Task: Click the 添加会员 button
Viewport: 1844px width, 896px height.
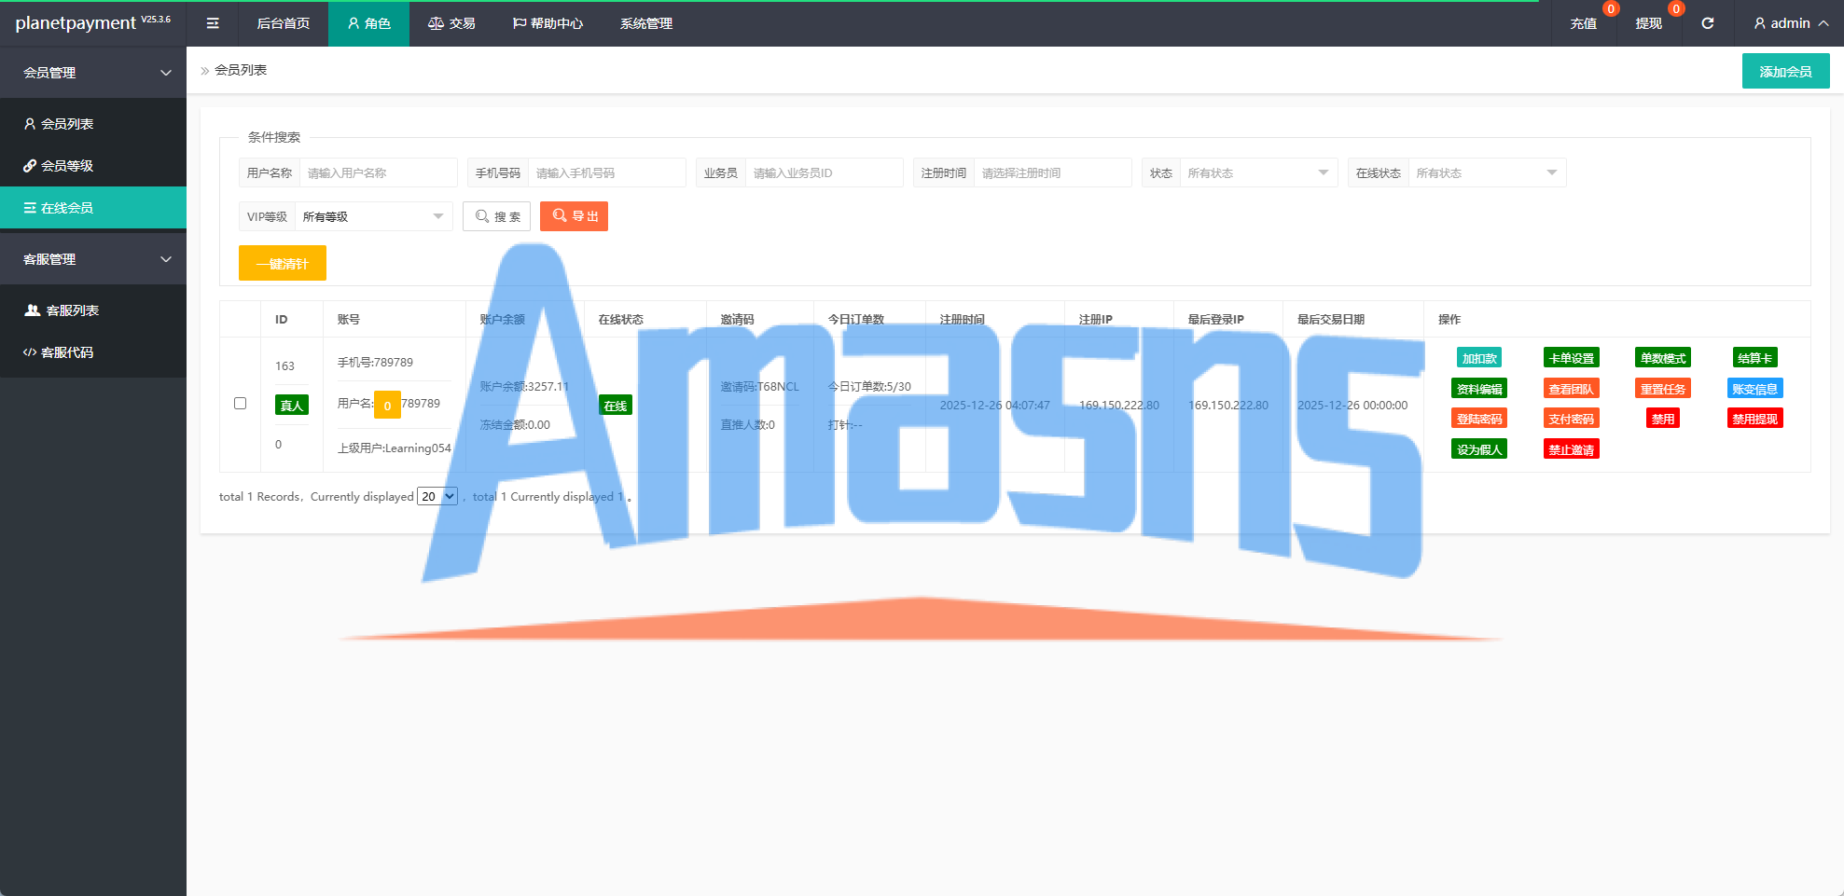Action: click(x=1785, y=71)
